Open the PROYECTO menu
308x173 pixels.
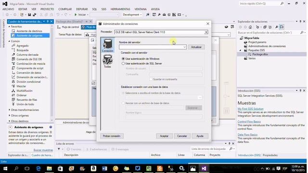(x=47, y=9)
